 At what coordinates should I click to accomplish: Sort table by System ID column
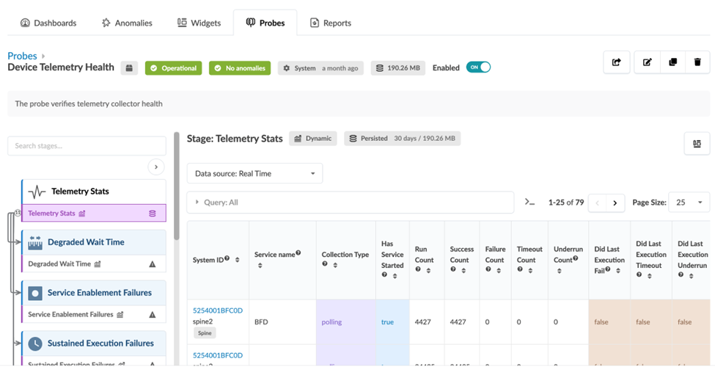click(x=237, y=260)
